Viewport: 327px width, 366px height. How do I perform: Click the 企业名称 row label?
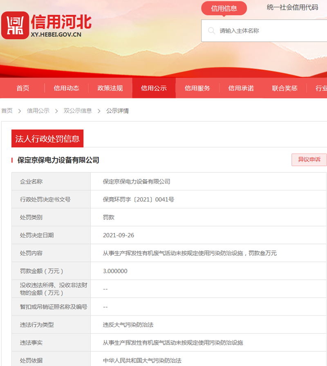point(31,181)
